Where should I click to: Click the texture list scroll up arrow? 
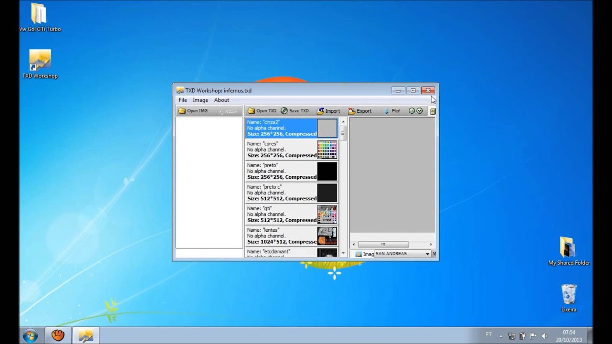click(x=343, y=122)
